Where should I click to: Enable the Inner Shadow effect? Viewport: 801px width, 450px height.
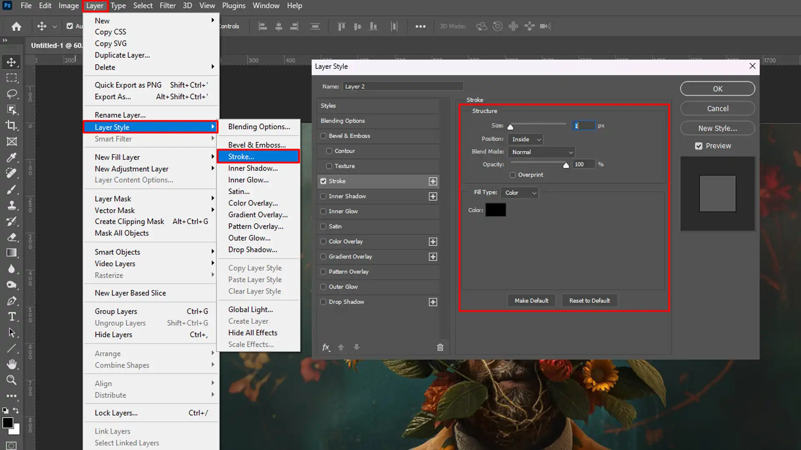323,195
